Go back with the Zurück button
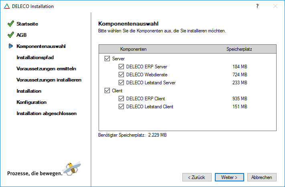285x187 pixels. click(197, 177)
